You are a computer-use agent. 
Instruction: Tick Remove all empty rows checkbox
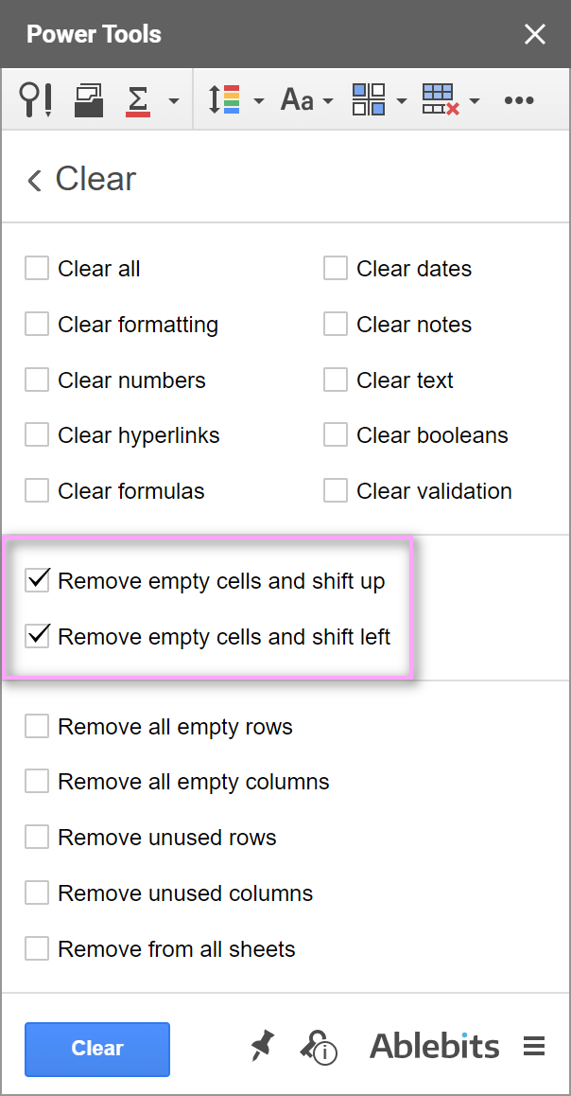(37, 726)
